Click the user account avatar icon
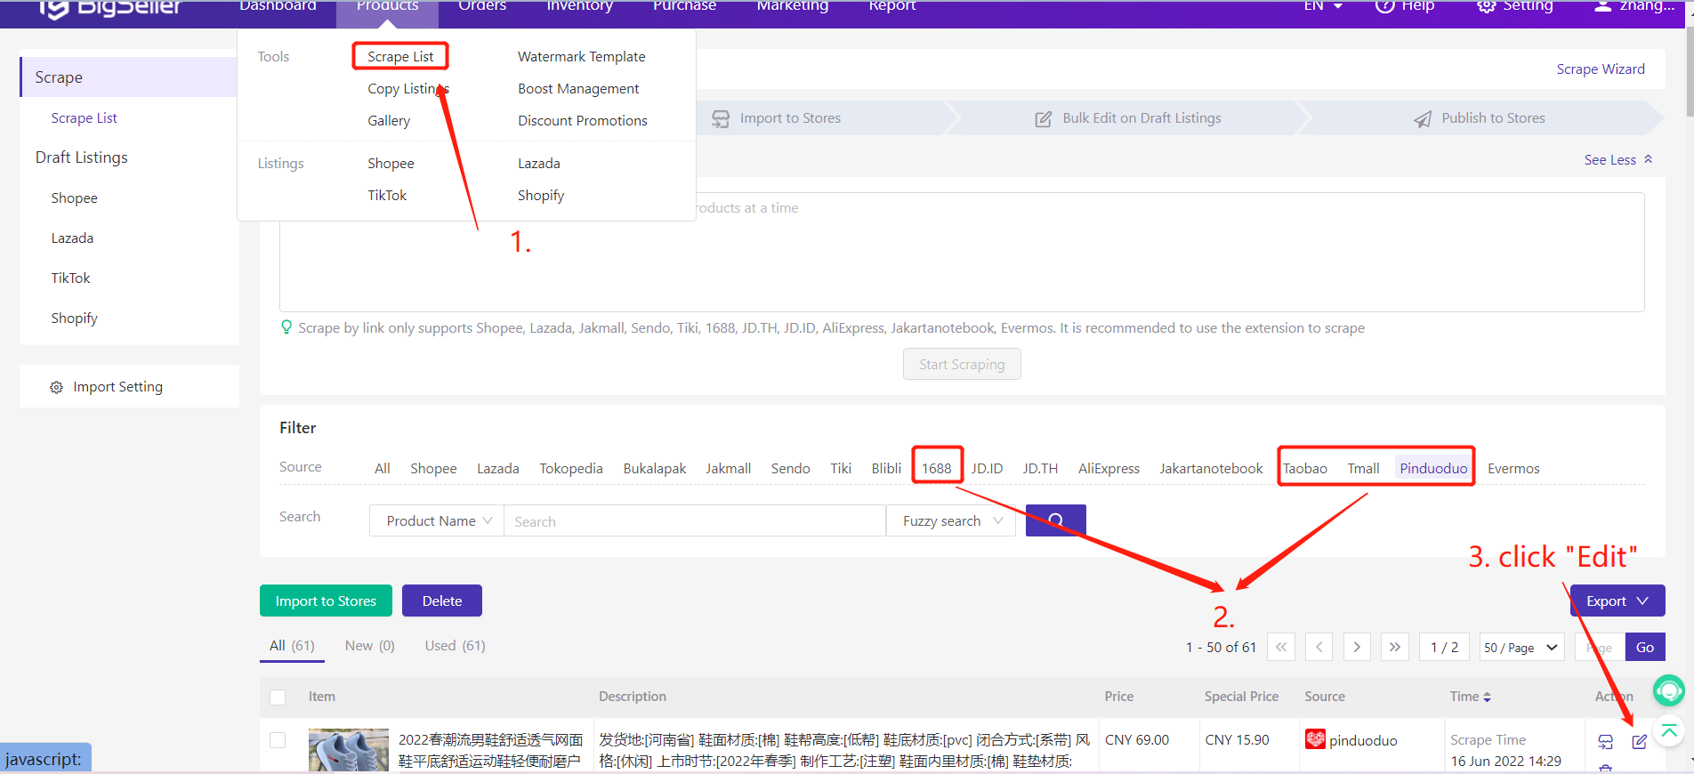This screenshot has height=774, width=1694. (x=1602, y=6)
